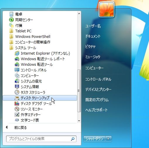The image size is (149, 148).
Task: Click the シャットダウン button
Action: pyautogui.click(x=94, y=139)
